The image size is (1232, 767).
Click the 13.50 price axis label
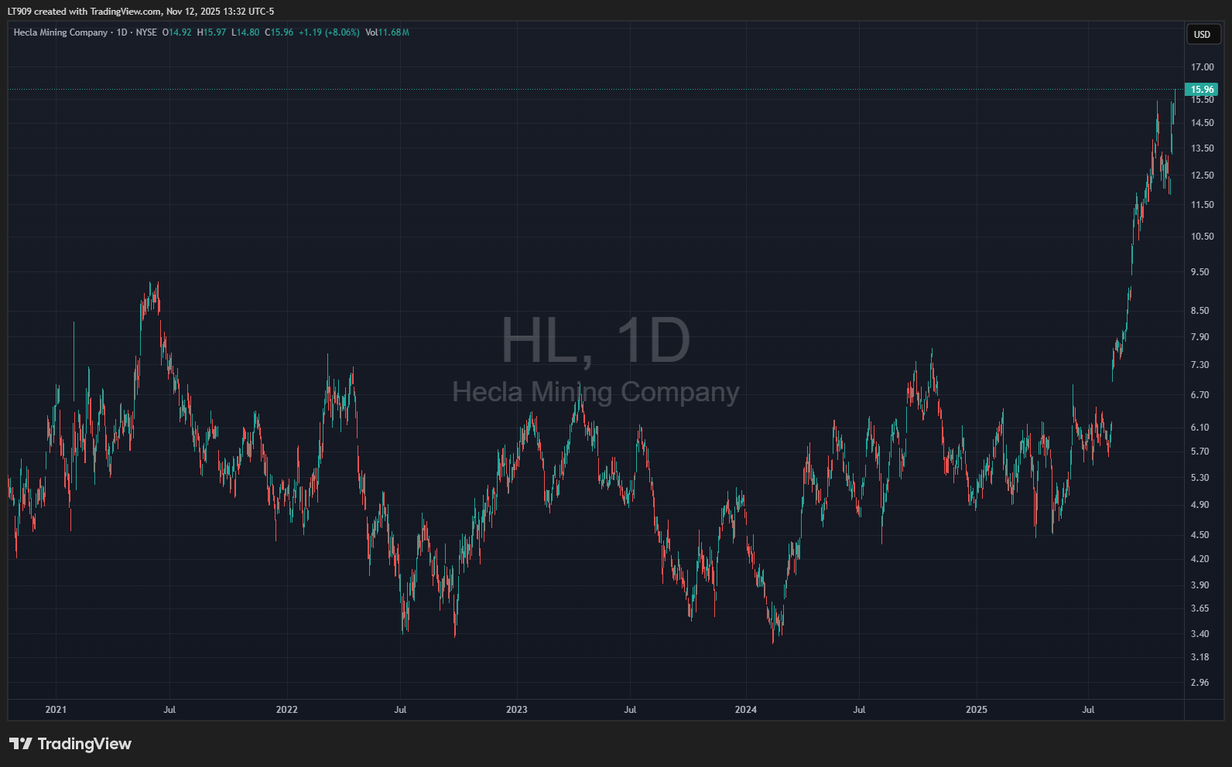point(1202,148)
